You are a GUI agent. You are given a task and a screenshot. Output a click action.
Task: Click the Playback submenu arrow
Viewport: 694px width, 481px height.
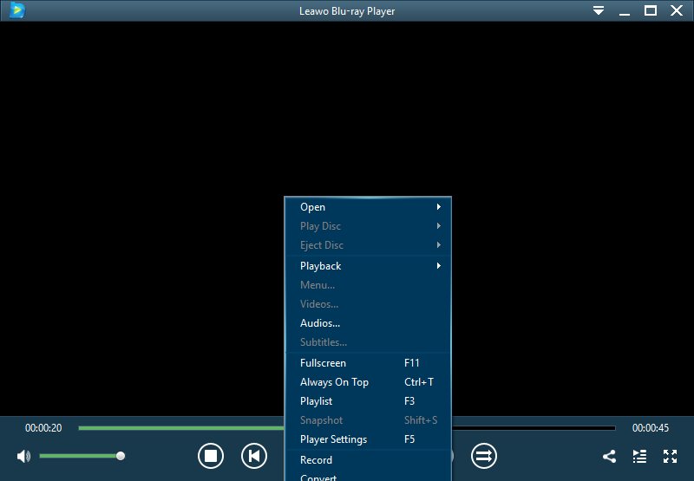pyautogui.click(x=439, y=266)
